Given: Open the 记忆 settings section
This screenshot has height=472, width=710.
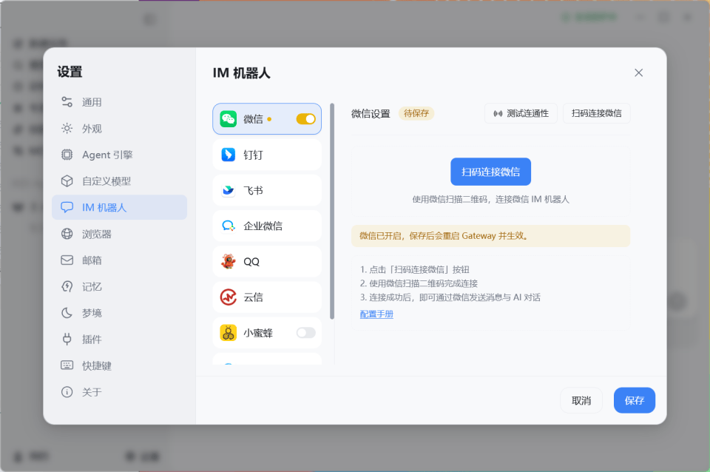Looking at the screenshot, I should pos(120,286).
